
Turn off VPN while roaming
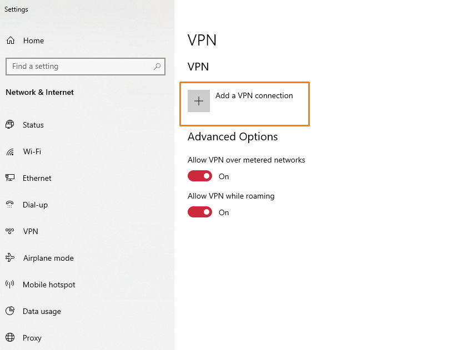[x=199, y=212]
